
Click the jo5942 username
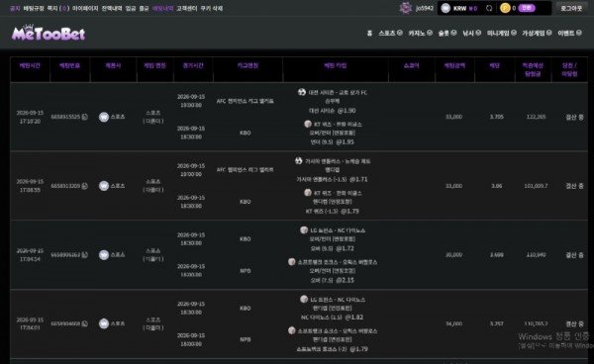(425, 8)
